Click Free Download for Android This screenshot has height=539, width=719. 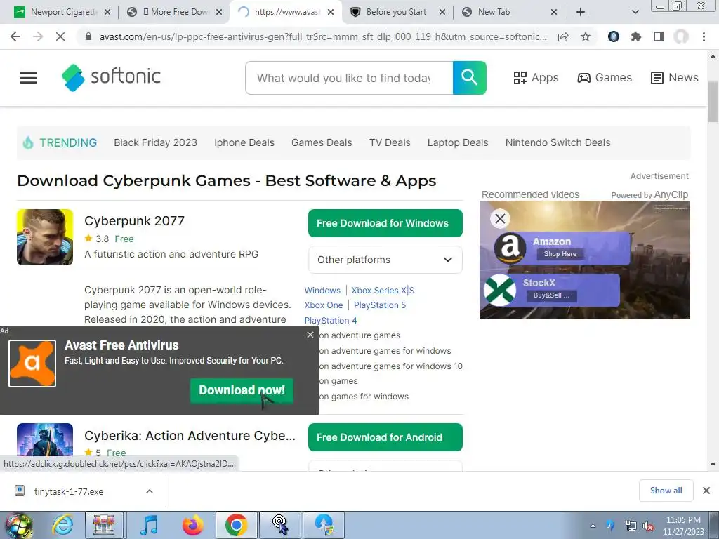tap(385, 437)
